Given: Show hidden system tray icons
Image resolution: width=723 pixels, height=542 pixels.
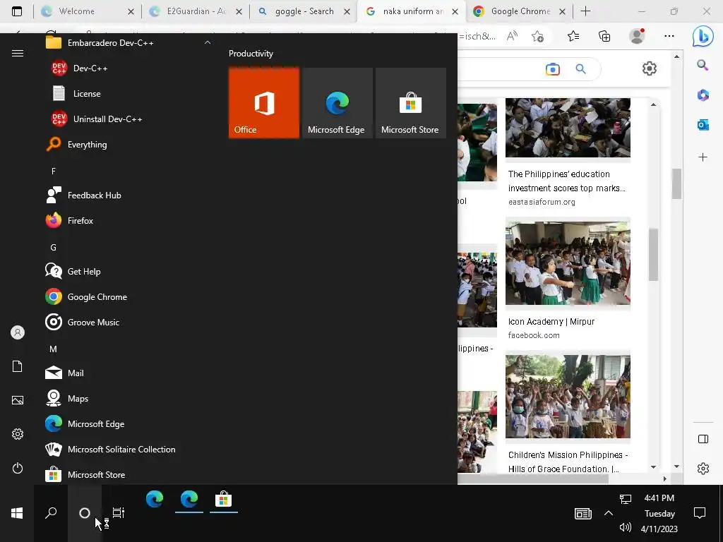Looking at the screenshot, I should [609, 513].
